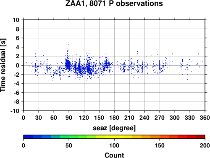Screen dimensions: 210x158
Task: Click the Count colorbar label
Action: coord(114,155)
